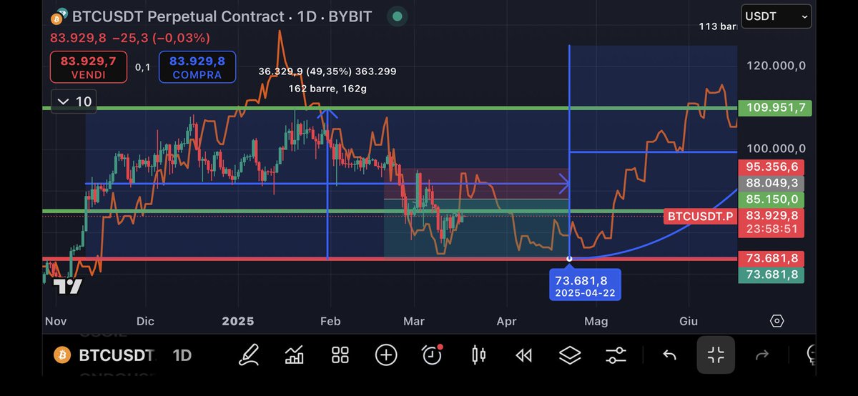Open the USDT currency dropdown
The height and width of the screenshot is (396, 858).
[x=777, y=16]
